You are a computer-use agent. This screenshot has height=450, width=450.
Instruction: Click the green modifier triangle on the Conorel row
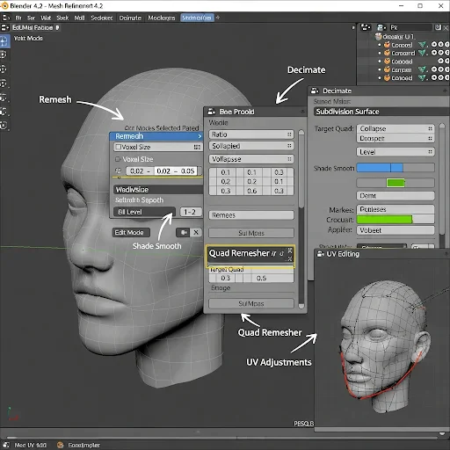422,45
